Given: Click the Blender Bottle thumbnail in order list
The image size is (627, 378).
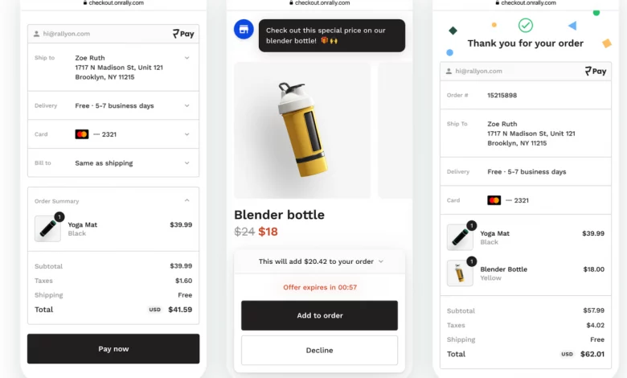Looking at the screenshot, I should [460, 273].
